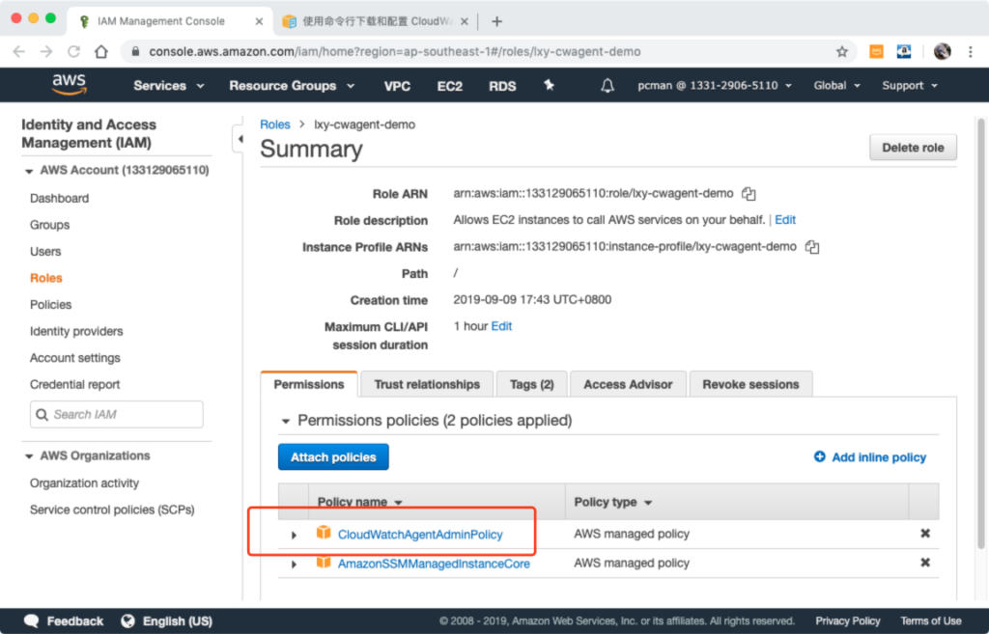989x634 pixels.
Task: Detach AmazonSSMManagedInstanceCore with its X icon
Action: 924,563
